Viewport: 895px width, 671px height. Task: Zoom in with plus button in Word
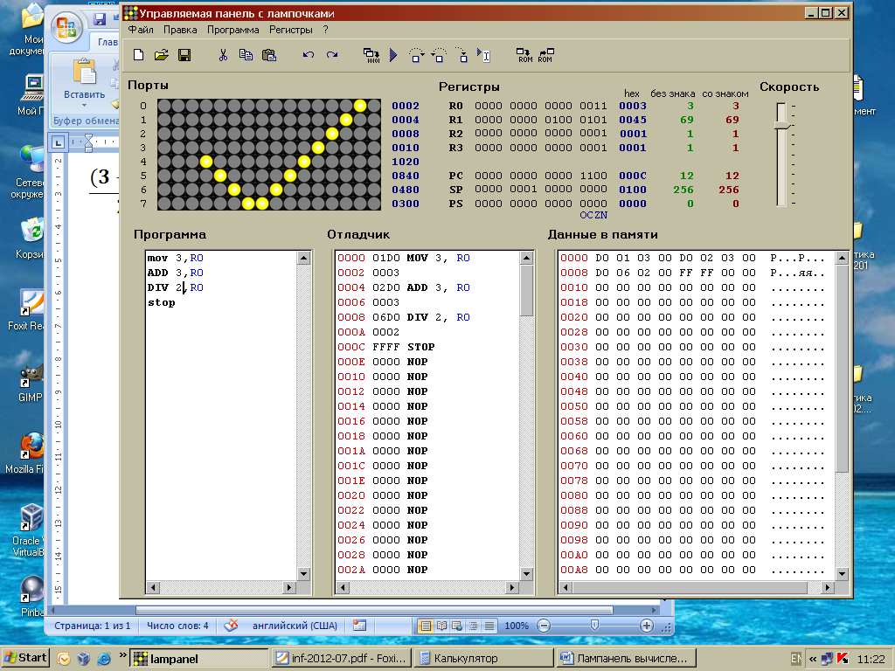(x=646, y=626)
